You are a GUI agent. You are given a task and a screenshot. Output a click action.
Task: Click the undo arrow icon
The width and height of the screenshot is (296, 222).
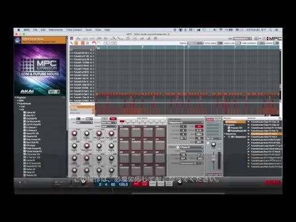click(94, 43)
